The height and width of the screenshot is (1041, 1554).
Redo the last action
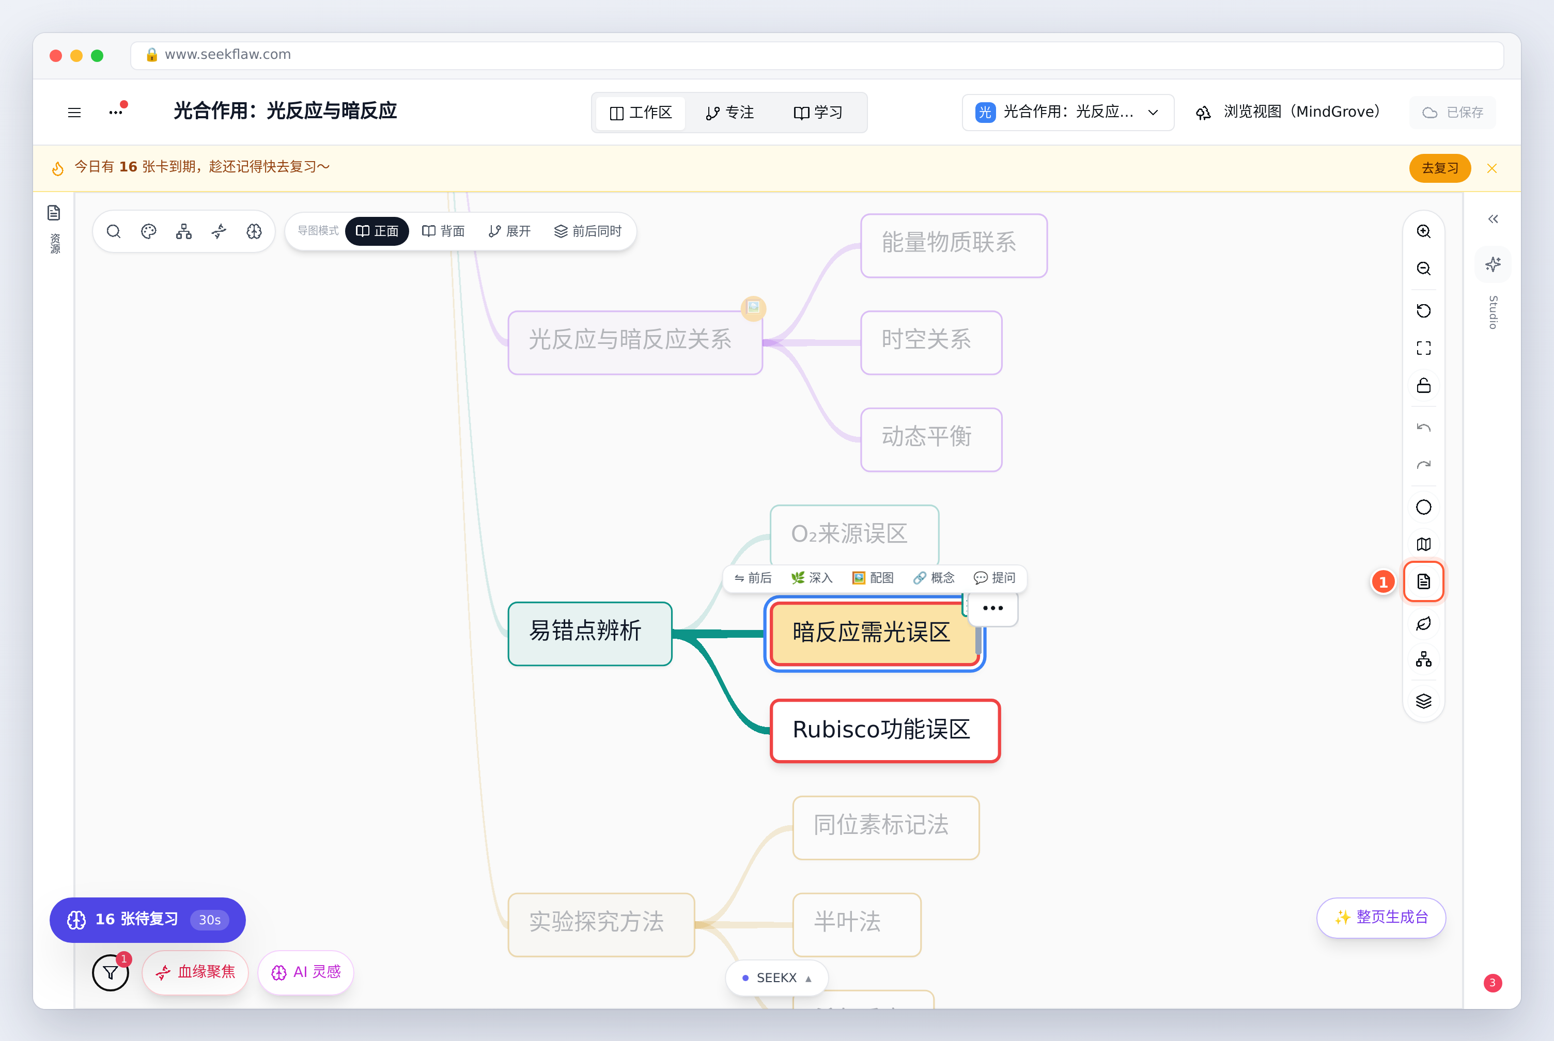pos(1423,465)
